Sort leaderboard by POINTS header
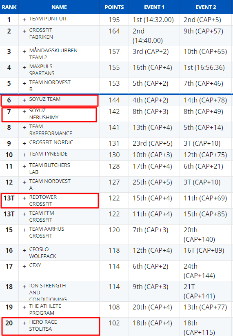This screenshot has height=336, width=233. coord(114,7)
